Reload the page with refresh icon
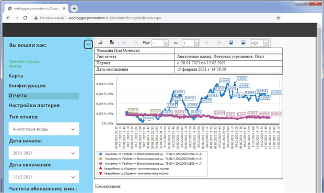This screenshot has height=193, width=324. (x=25, y=18)
